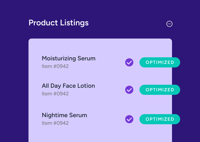Click the Product Listings heading
Image resolution: width=200 pixels, height=142 pixels.
(59, 23)
